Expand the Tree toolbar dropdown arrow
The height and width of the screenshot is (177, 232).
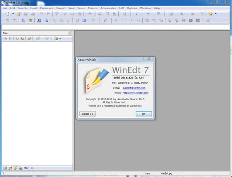60,39
